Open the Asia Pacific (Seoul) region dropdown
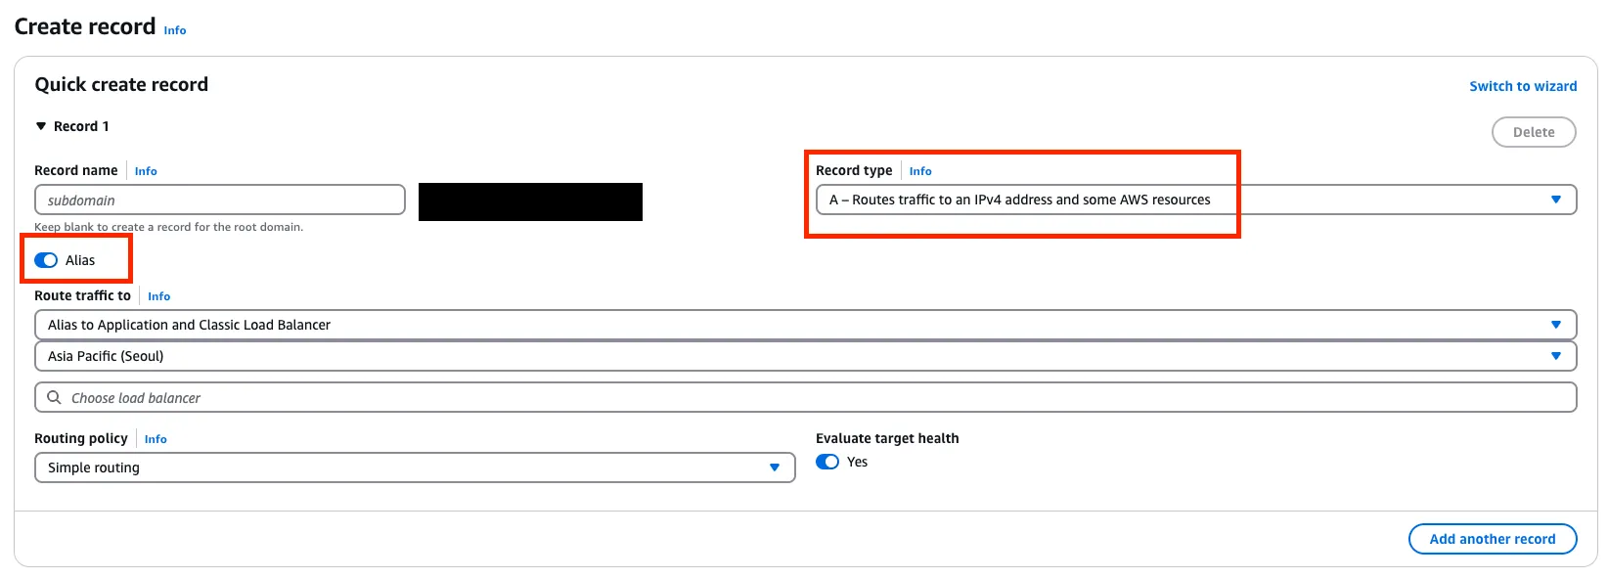Screen dimensions: 1608x579 coord(805,356)
